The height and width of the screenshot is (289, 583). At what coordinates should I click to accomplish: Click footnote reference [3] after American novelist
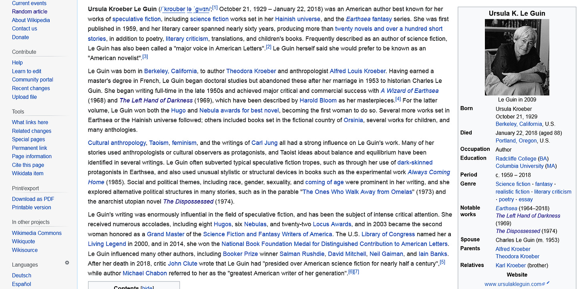click(145, 56)
